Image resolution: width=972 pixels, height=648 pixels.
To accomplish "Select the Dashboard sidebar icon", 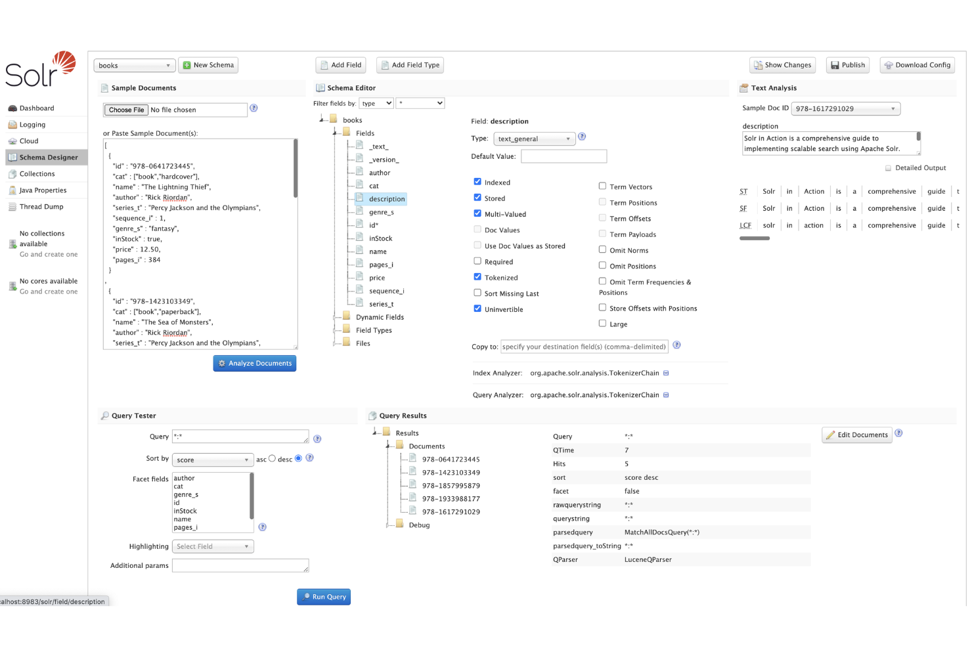I will pos(35,108).
